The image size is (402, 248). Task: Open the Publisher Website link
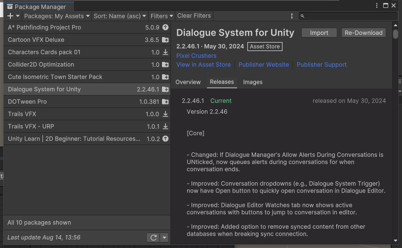coord(264,64)
